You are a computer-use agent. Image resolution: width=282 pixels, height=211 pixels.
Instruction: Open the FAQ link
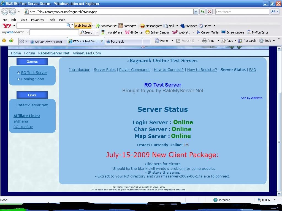tap(253, 70)
